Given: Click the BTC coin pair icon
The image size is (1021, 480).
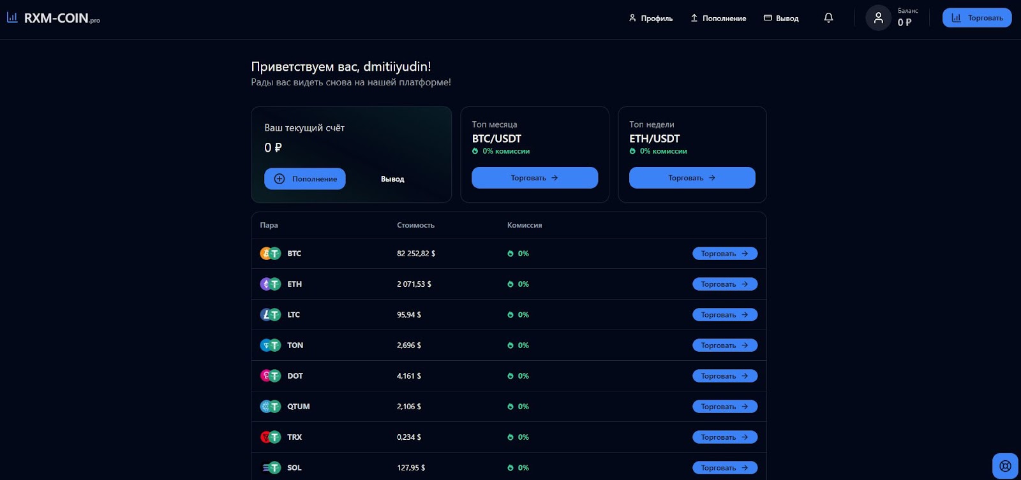Looking at the screenshot, I should click(x=270, y=254).
